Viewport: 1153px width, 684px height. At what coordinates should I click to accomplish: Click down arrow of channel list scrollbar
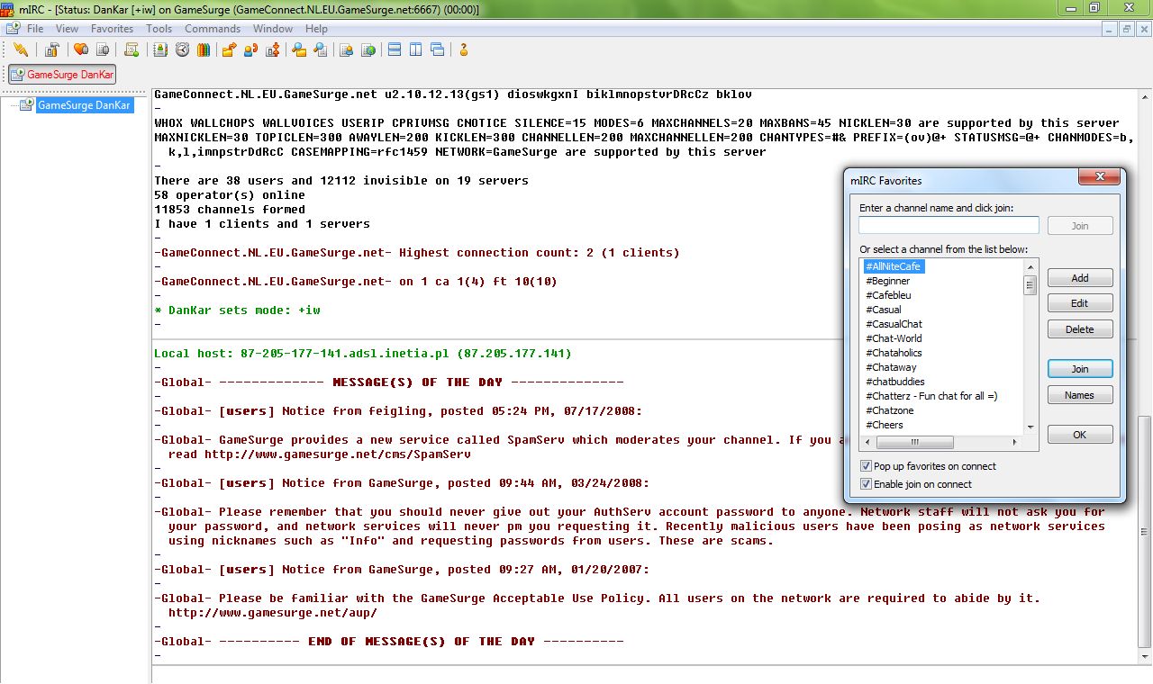click(x=1030, y=427)
